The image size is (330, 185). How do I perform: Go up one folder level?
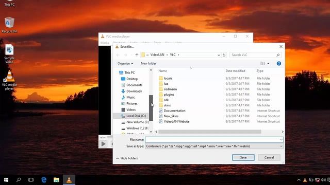[x=137, y=55]
